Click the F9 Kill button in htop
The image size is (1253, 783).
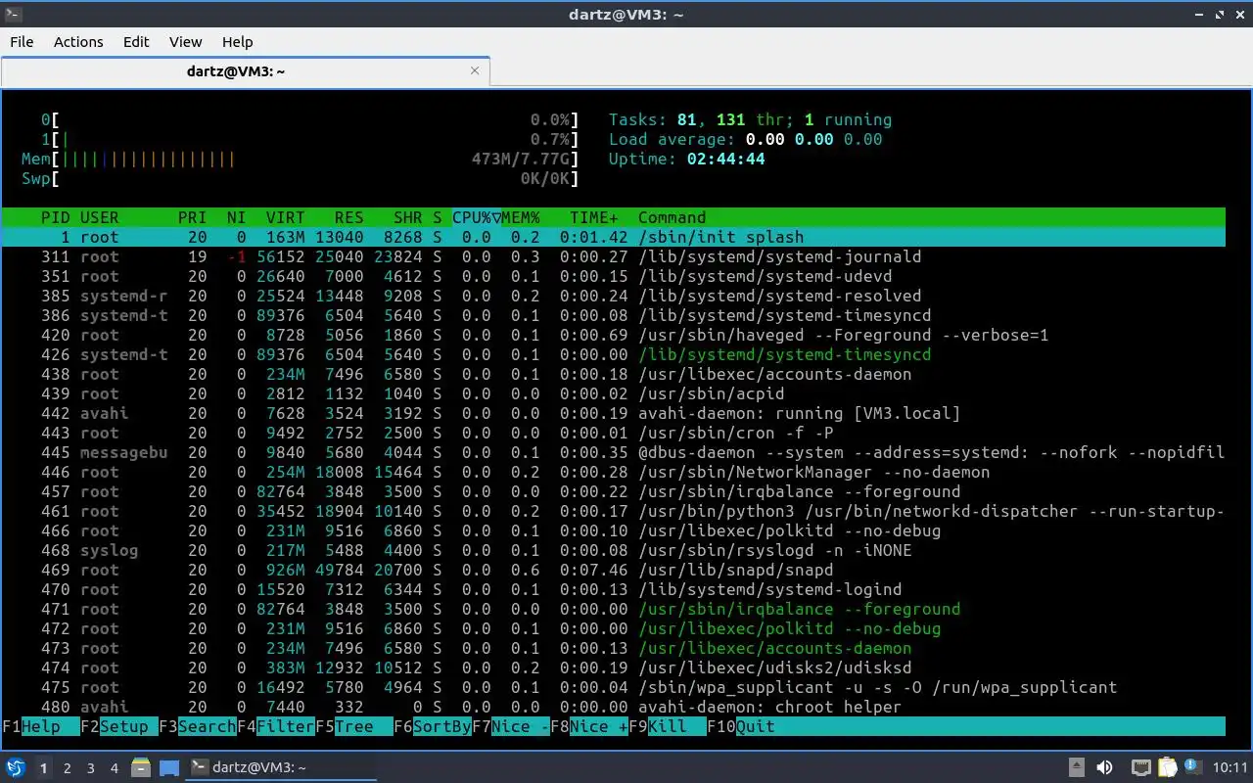point(668,726)
